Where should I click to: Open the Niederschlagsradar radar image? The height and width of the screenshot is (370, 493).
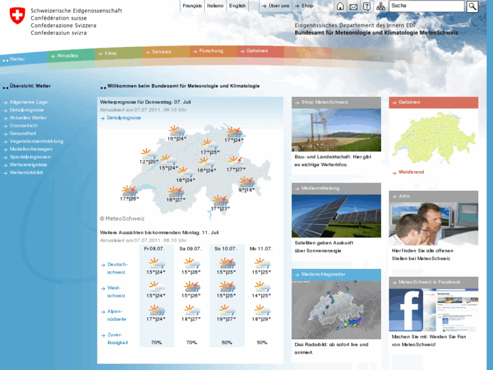(x=336, y=310)
